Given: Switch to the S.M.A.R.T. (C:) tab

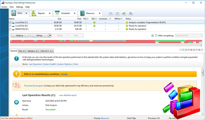Looking at the screenshot, I should tap(47, 51).
